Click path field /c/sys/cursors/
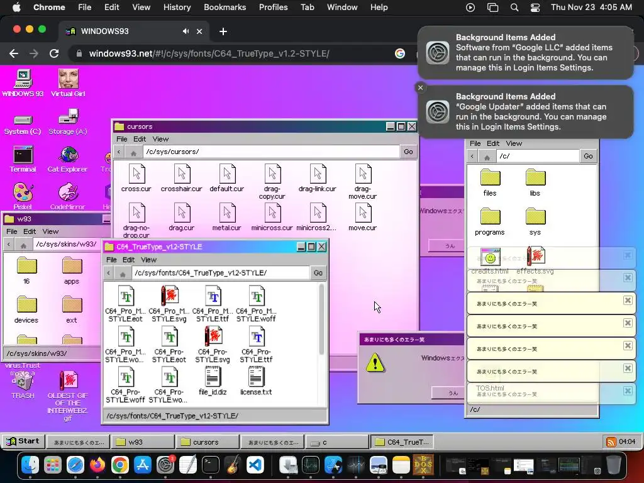The height and width of the screenshot is (483, 644). point(270,152)
